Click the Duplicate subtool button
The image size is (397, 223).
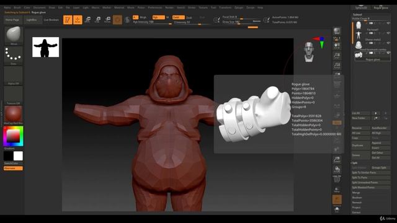pos(361,146)
